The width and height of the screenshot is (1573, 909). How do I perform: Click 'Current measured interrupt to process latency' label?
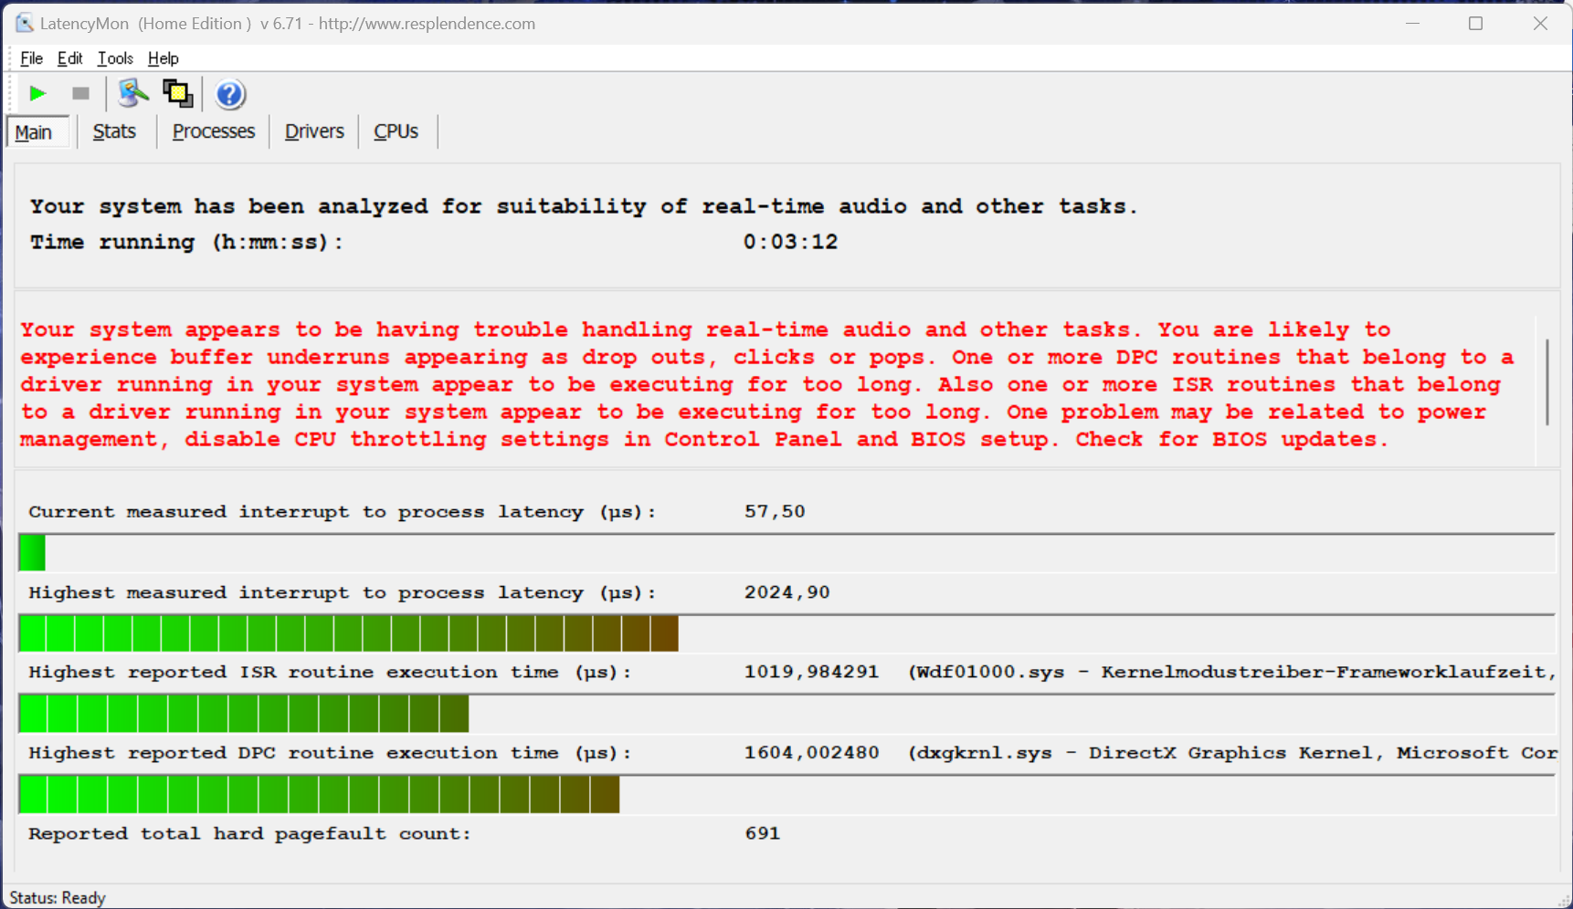click(x=343, y=512)
